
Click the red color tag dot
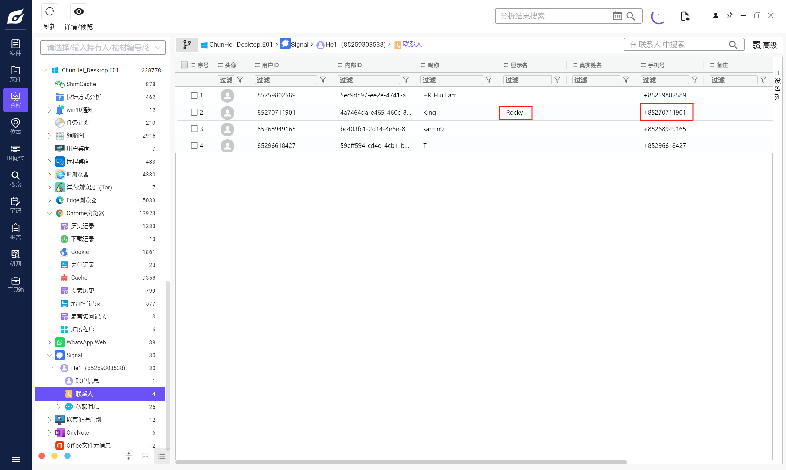point(41,456)
